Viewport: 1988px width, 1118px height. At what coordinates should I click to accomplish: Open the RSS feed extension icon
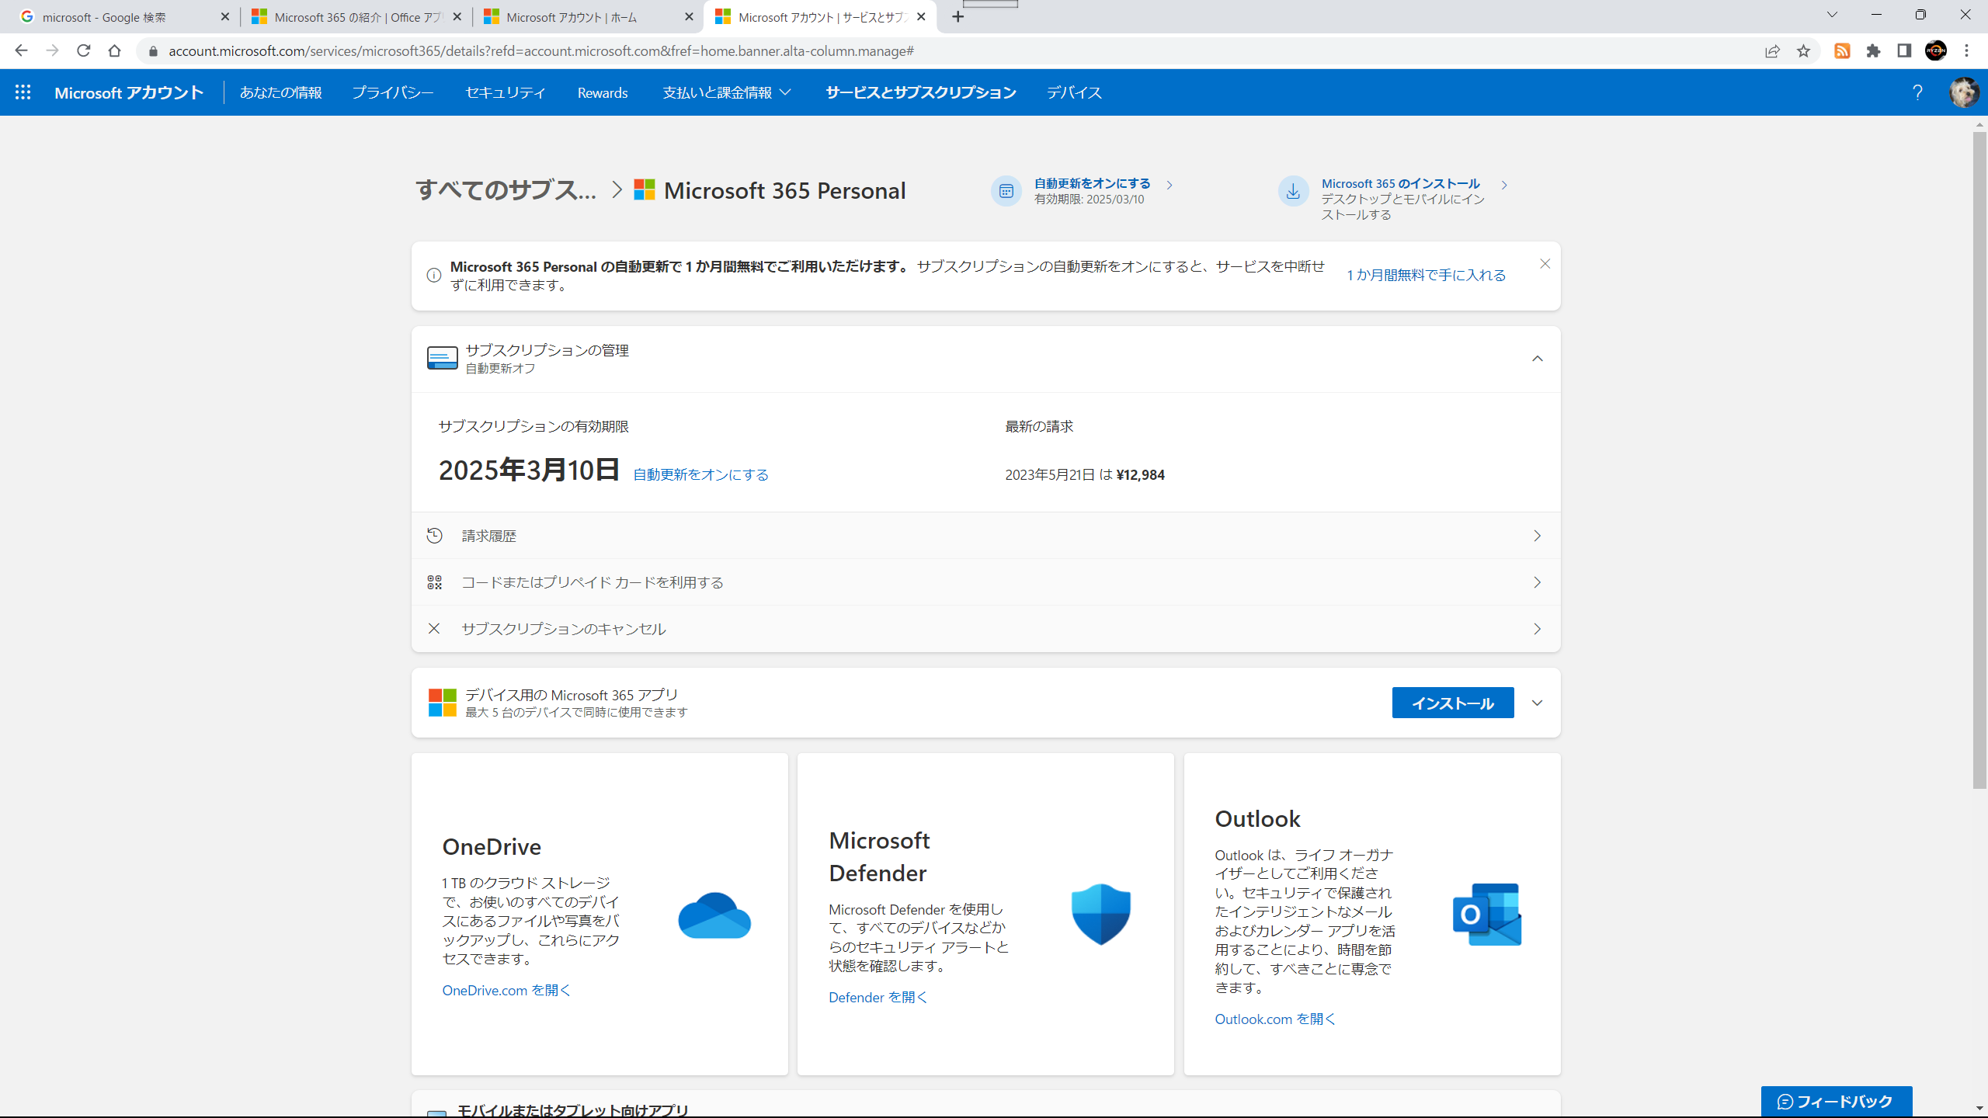click(1842, 51)
